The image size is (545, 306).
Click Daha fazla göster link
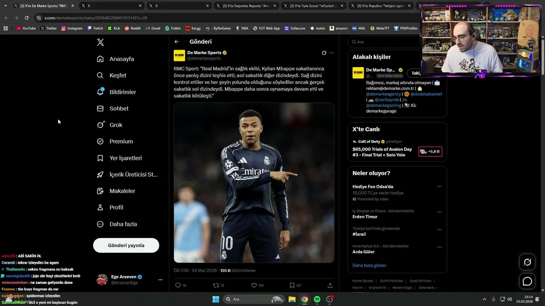[x=369, y=265]
